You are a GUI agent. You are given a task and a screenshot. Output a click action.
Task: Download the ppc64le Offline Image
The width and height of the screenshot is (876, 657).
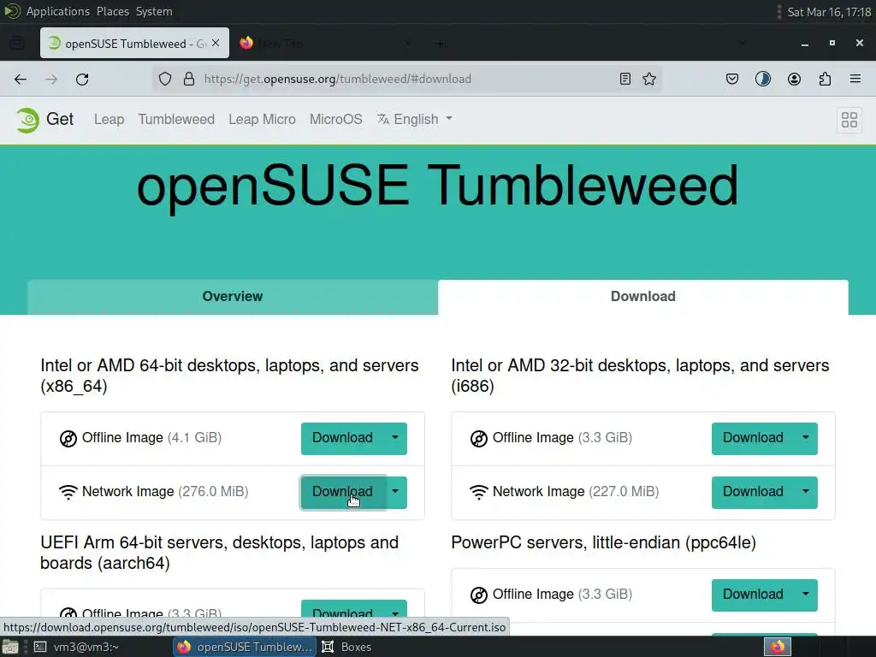click(x=753, y=595)
